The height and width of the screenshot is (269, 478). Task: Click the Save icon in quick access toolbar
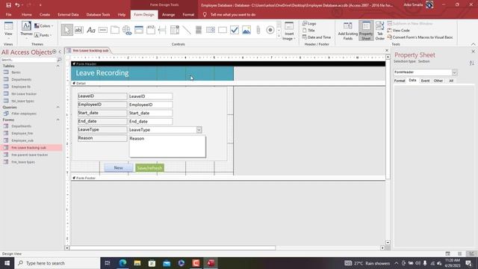pyautogui.click(x=8, y=5)
